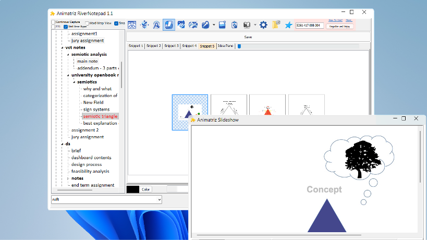Select the dashboard contents tree item

click(91, 158)
